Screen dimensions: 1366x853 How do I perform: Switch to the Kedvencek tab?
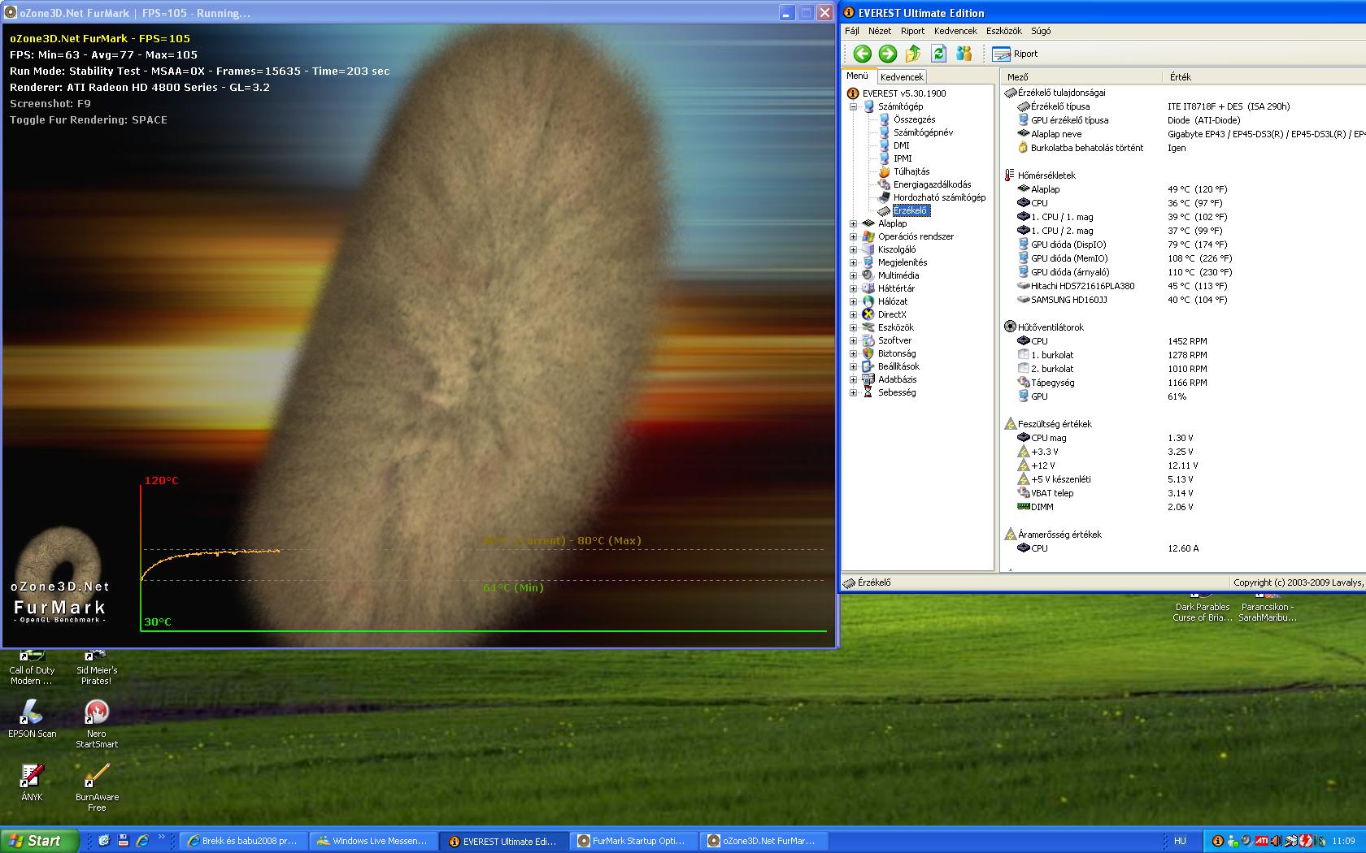click(902, 76)
